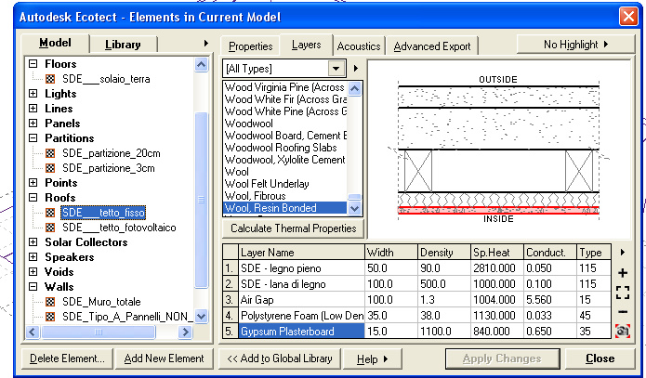This screenshot has width=646, height=378.
Task: Expand the Solar Collectors tree node
Action: (33, 242)
